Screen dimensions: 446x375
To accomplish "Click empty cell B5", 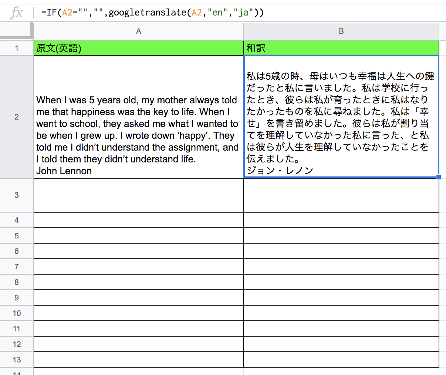I will click(x=341, y=235).
